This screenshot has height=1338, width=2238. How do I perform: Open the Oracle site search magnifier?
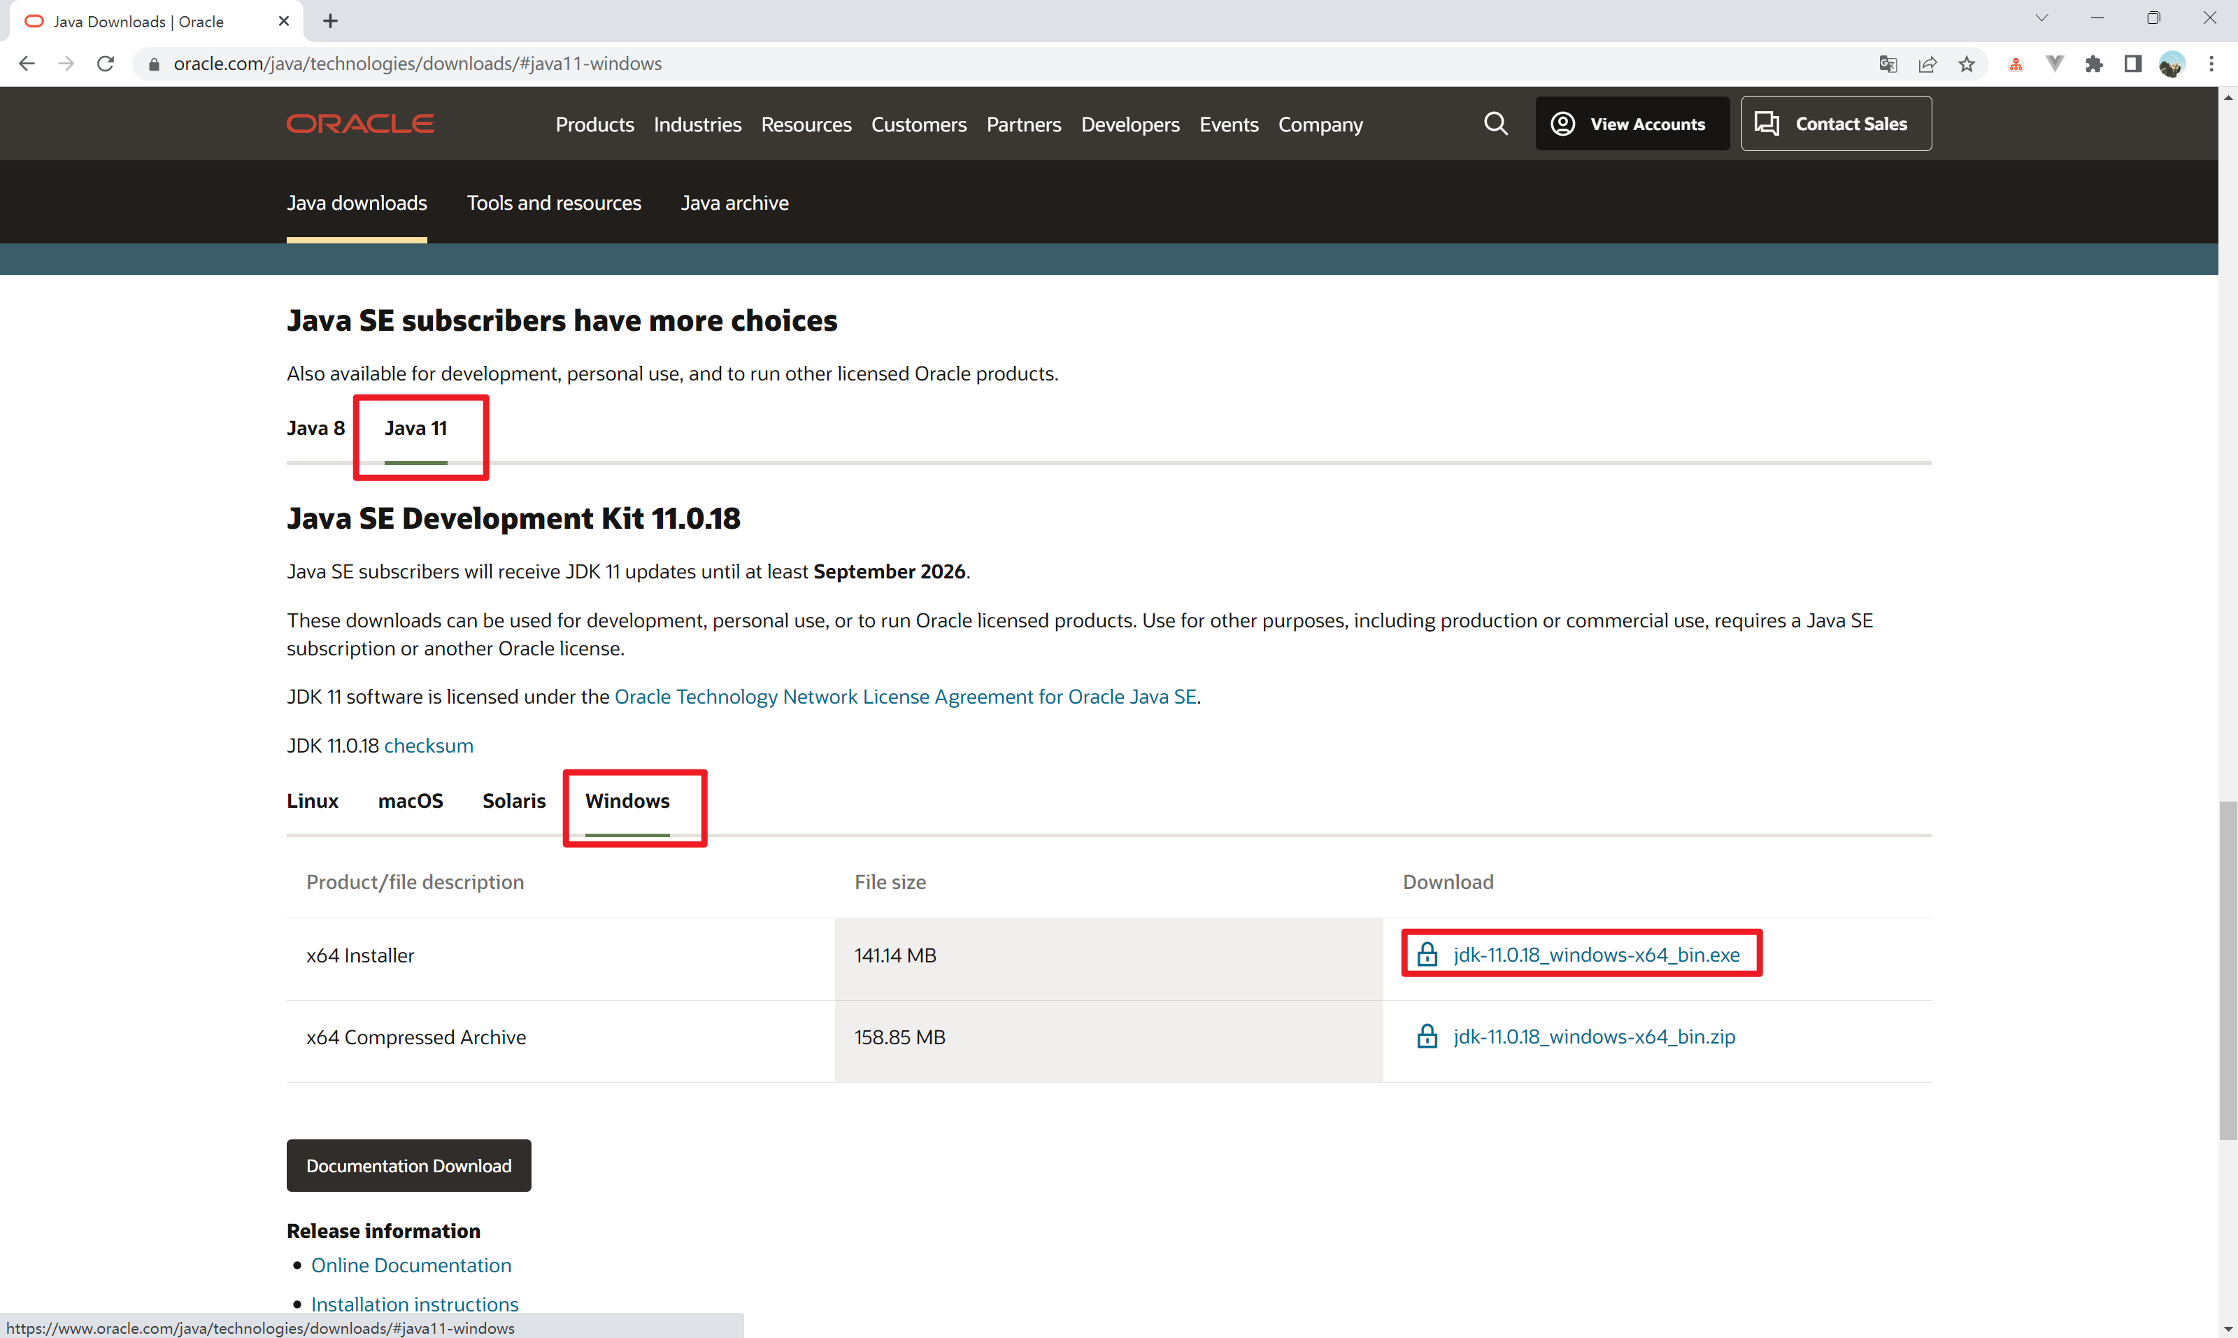coord(1495,124)
